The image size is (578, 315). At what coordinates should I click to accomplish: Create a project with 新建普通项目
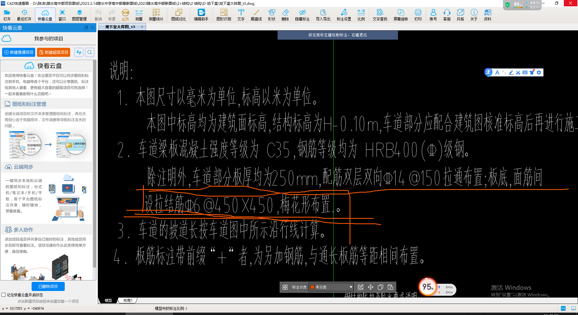pos(19,52)
